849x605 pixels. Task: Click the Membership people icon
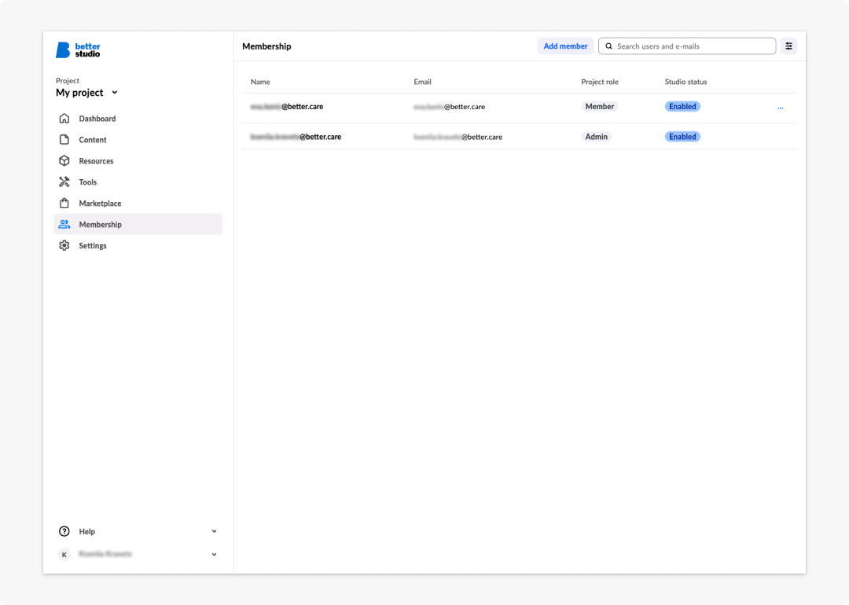(64, 224)
